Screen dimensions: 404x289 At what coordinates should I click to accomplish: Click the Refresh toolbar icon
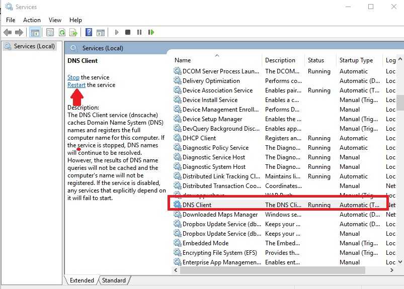(x=62, y=33)
